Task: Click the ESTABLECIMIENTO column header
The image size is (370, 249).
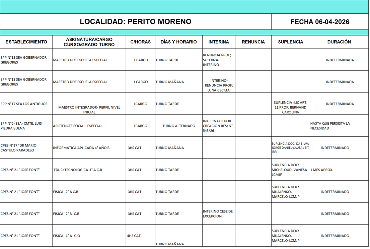Action: click(26, 42)
